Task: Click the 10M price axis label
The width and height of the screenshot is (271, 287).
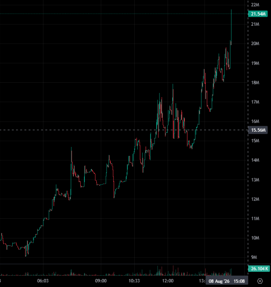Action: tap(255, 238)
